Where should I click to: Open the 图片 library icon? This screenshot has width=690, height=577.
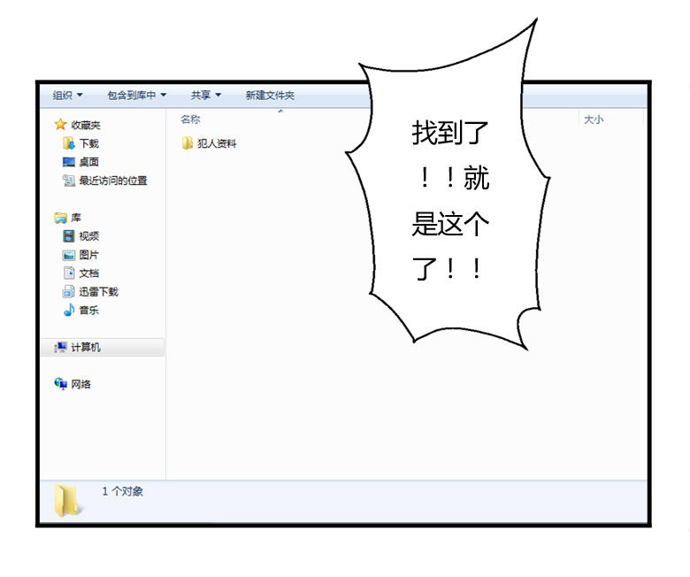pos(69,255)
